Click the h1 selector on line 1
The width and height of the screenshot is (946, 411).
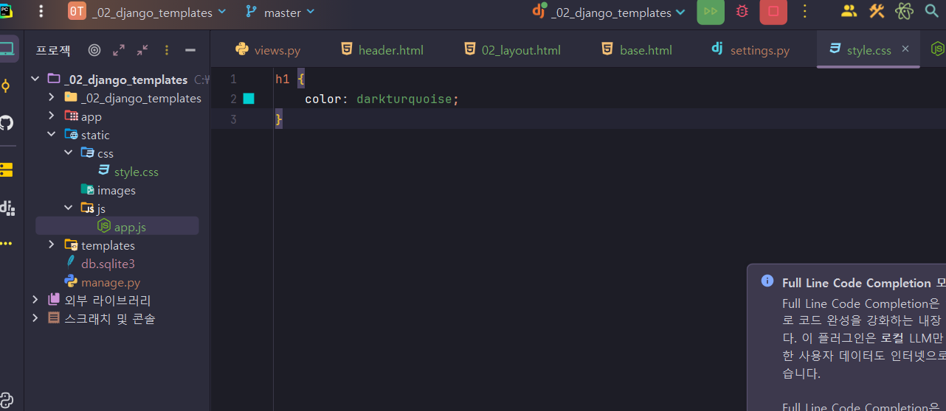point(282,79)
